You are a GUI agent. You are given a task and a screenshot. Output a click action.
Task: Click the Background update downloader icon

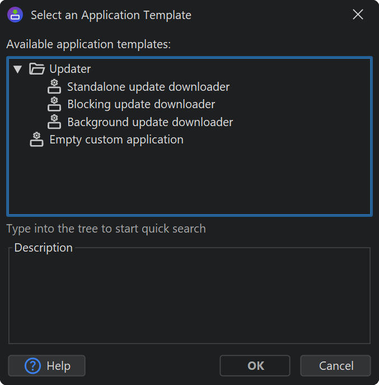[x=54, y=122]
